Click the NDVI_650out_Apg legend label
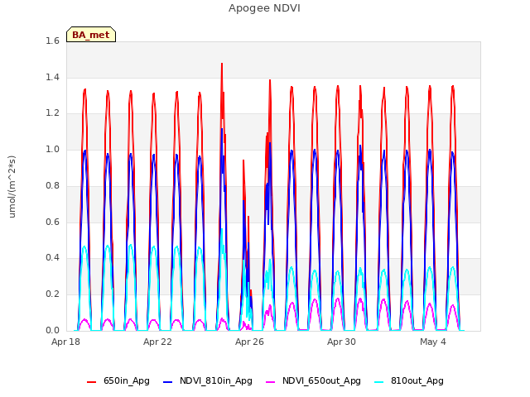The height and width of the screenshot is (397, 530). coord(321,381)
